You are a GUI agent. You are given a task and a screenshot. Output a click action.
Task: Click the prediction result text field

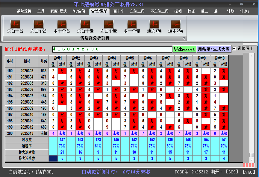pos(112,49)
